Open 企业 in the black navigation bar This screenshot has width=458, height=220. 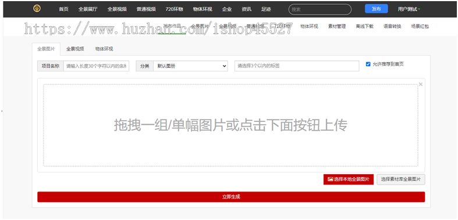click(x=227, y=9)
